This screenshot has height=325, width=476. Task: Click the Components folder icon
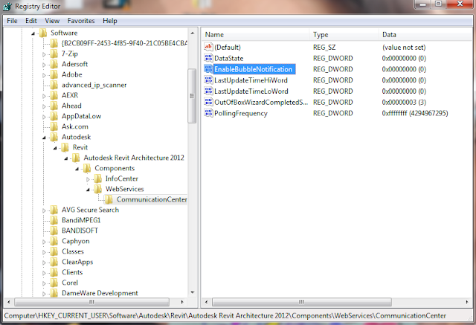[87, 168]
